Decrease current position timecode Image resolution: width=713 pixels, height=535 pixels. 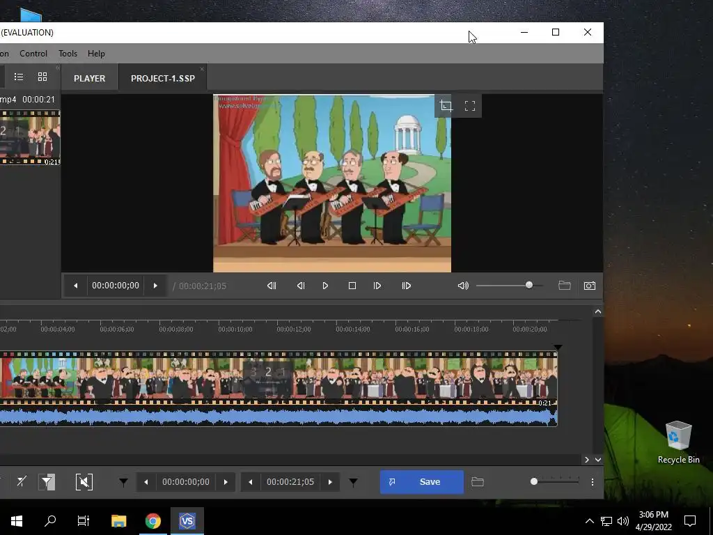click(75, 286)
